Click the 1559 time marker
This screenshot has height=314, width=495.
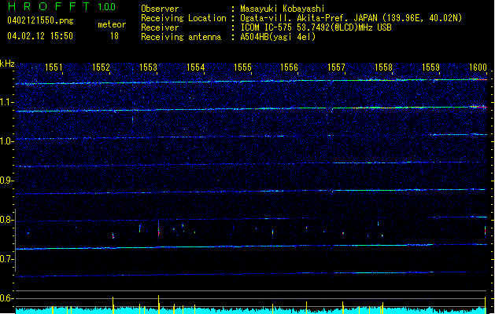pyautogui.click(x=431, y=68)
